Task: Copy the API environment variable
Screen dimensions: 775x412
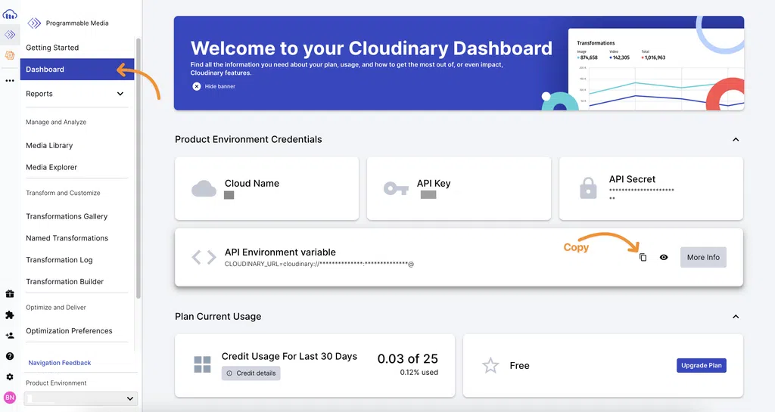Action: [643, 258]
